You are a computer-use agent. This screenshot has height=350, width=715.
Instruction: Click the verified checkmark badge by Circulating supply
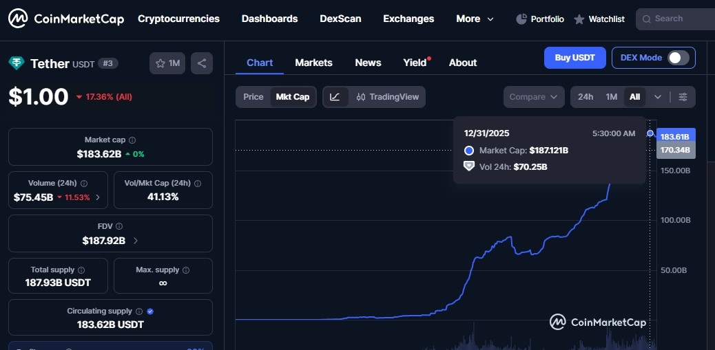[150, 311]
